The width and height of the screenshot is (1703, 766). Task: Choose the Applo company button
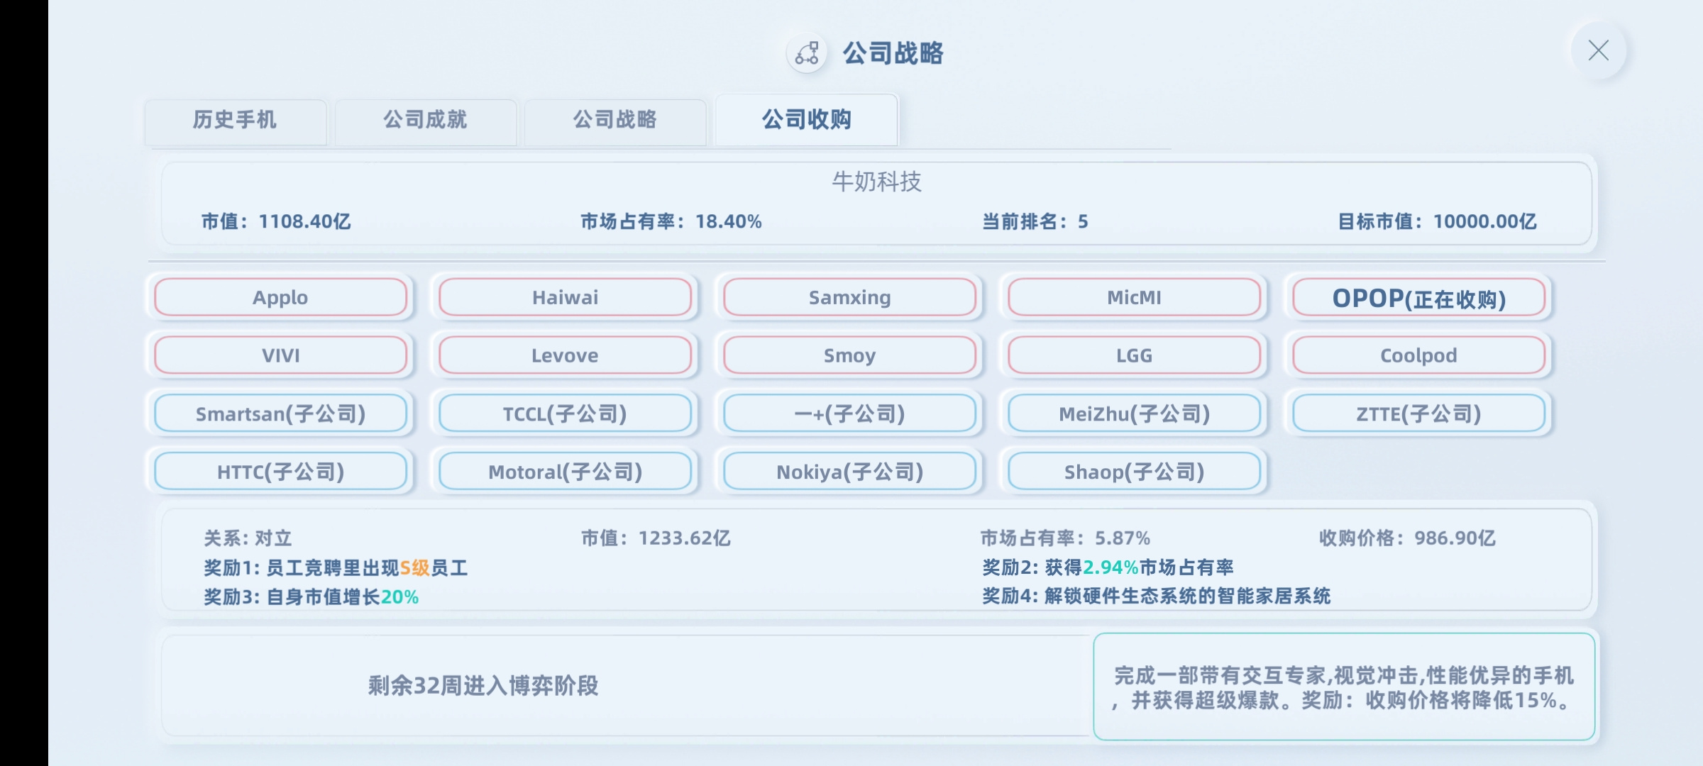281,297
